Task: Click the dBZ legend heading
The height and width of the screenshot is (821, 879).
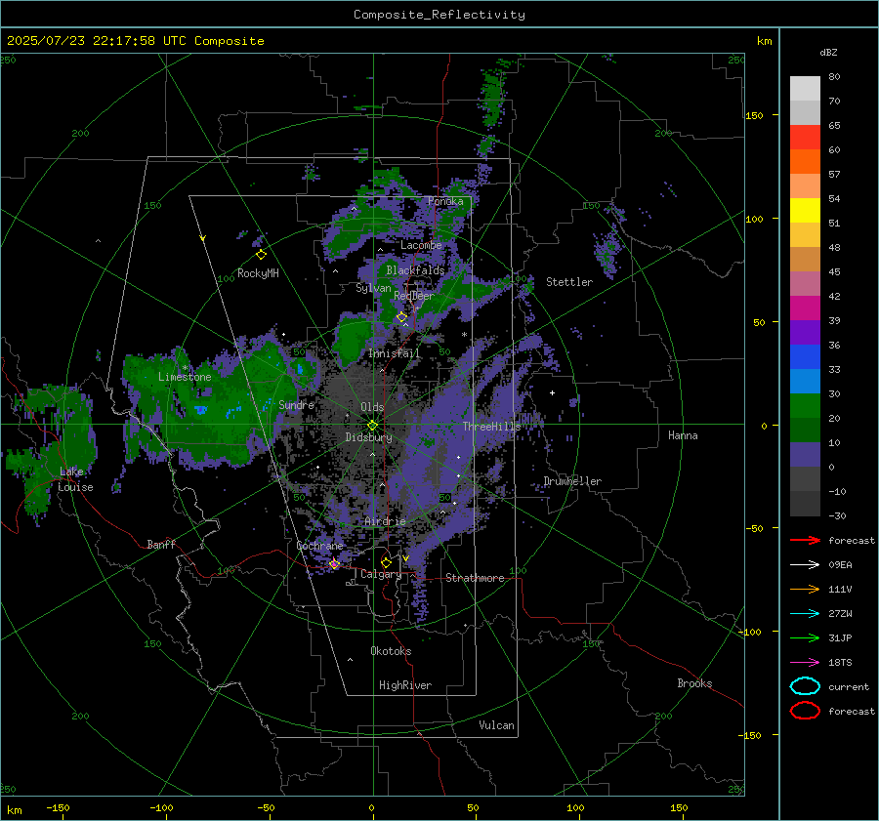Action: [828, 53]
